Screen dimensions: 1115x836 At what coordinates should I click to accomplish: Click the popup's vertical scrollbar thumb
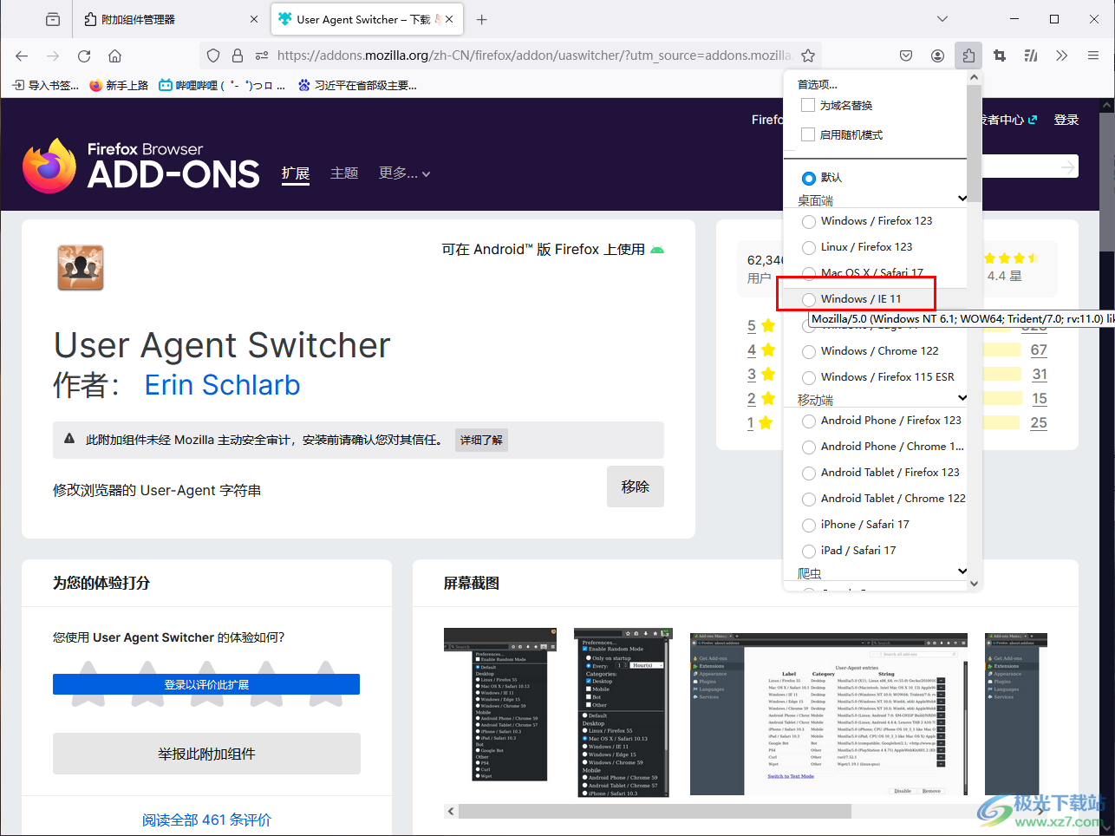(975, 144)
